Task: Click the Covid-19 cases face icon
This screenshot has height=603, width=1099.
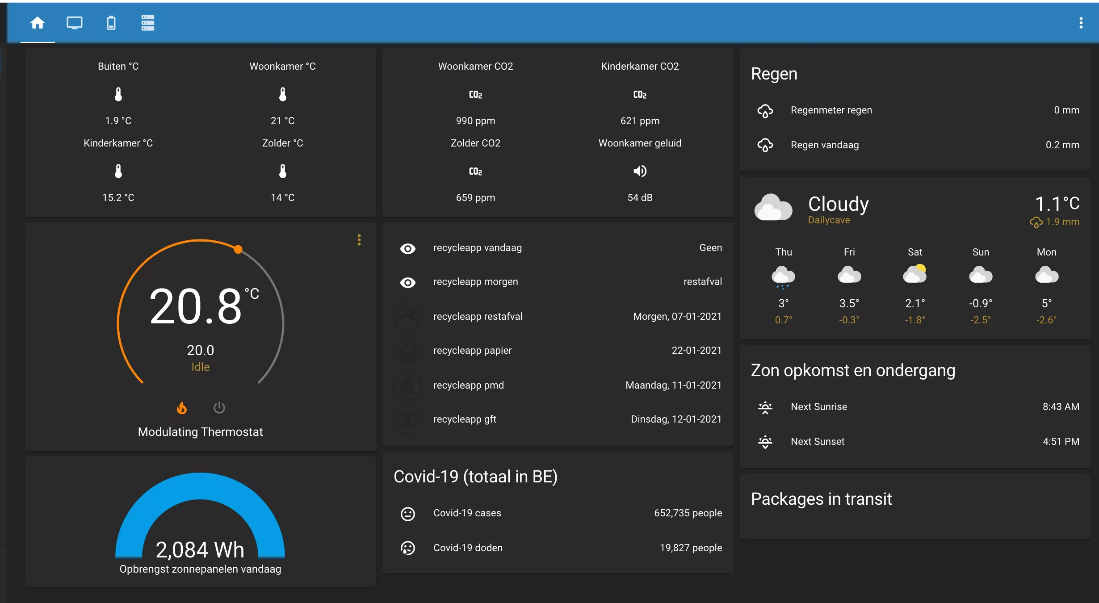Action: pos(407,514)
